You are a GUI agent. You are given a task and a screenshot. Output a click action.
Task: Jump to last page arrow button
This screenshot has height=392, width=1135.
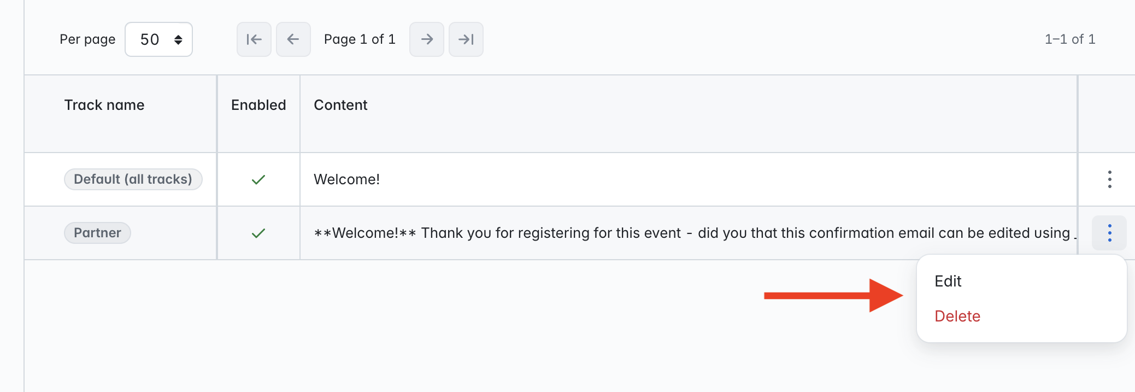click(x=466, y=39)
